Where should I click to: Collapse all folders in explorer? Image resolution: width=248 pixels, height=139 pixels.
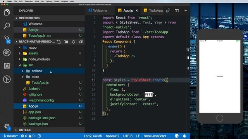click(x=81, y=42)
